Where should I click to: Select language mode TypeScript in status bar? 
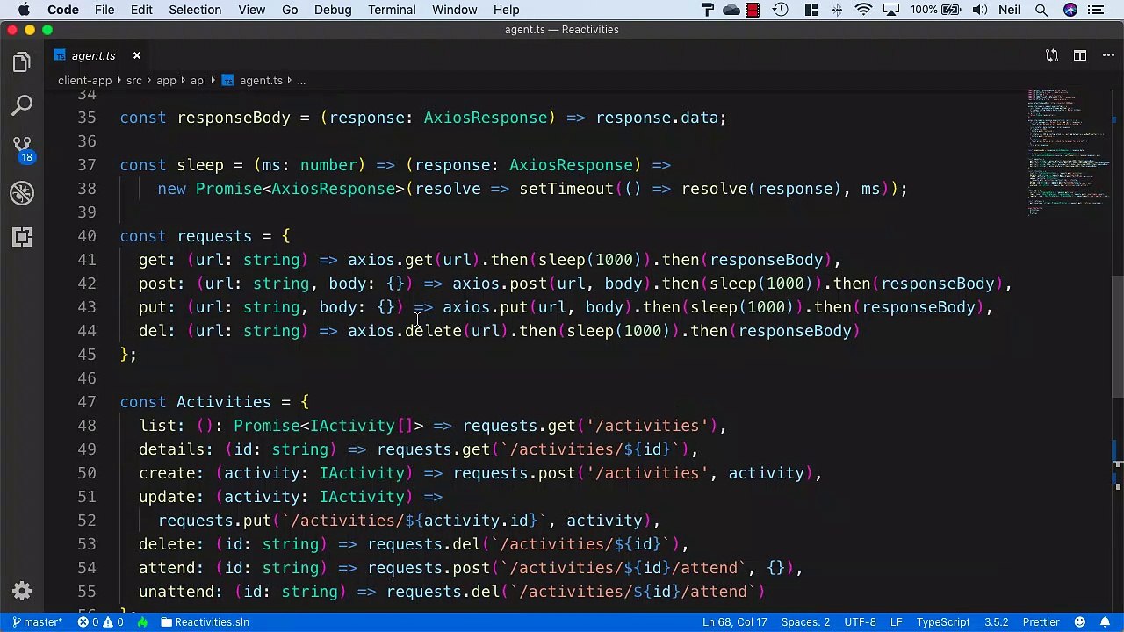coord(943,622)
